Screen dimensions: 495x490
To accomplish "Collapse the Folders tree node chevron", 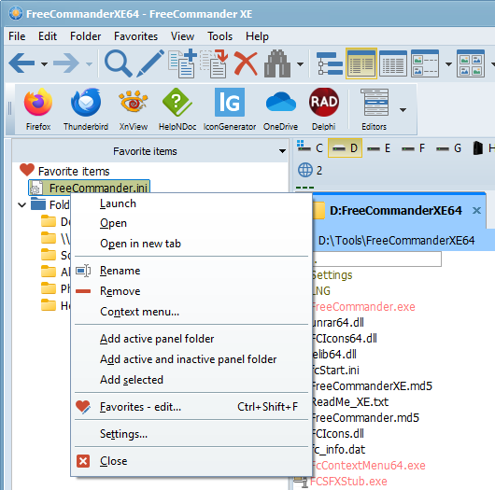I will [21, 205].
